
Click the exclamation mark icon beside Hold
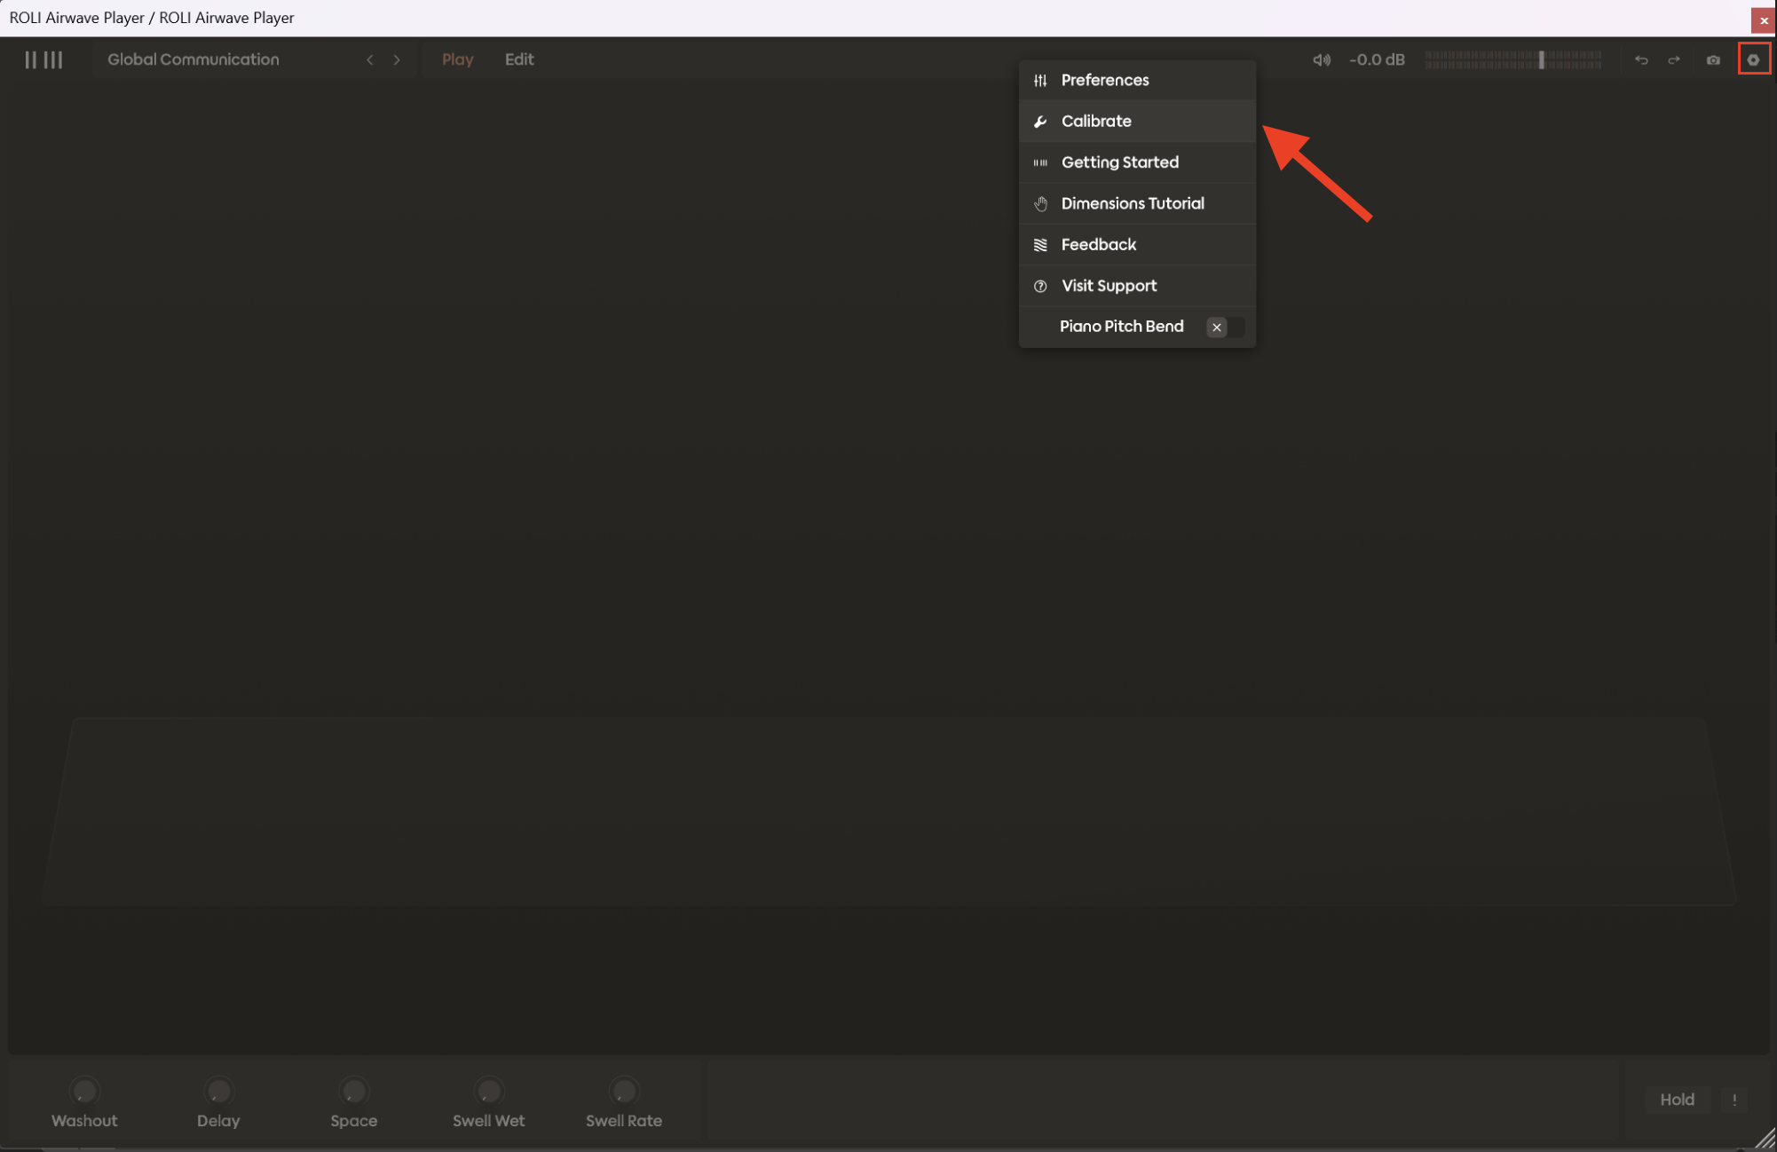[1734, 1100]
